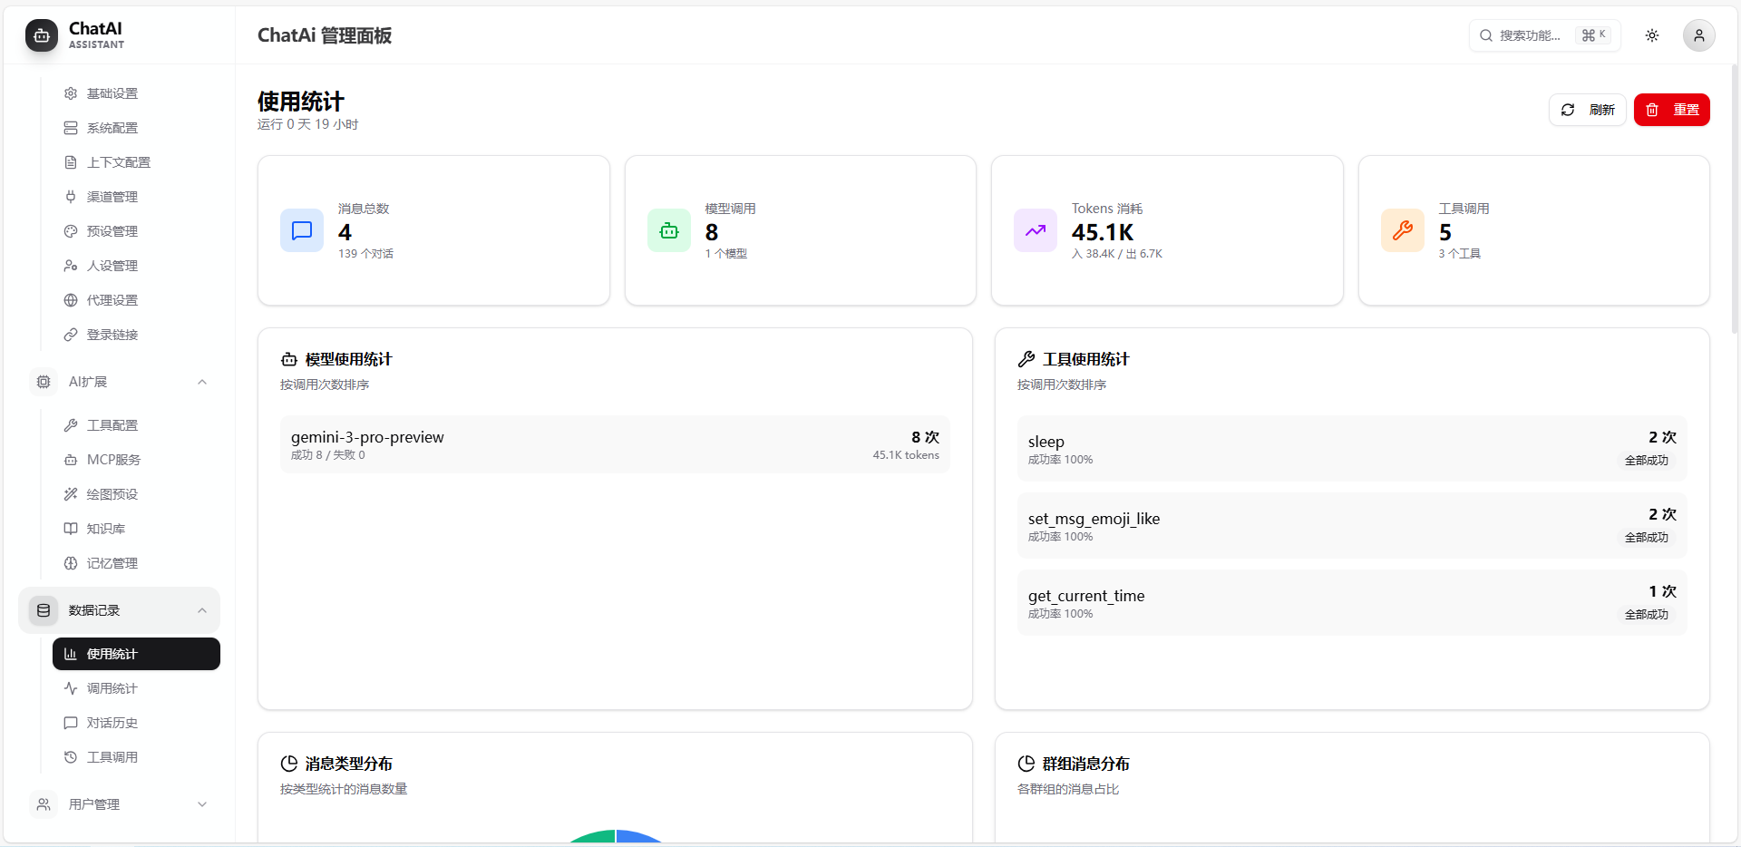Go to the 对话历史 page
This screenshot has height=847, width=1741.
112,723
